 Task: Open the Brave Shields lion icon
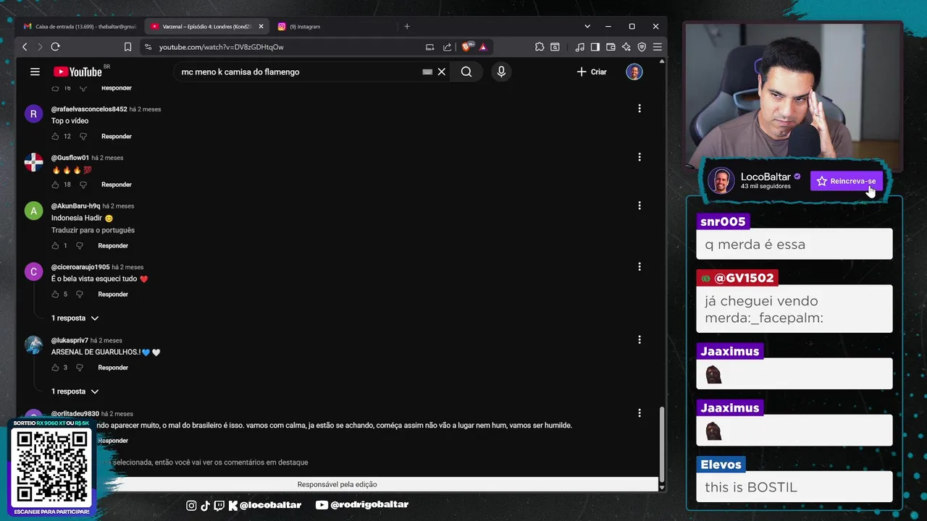467,46
